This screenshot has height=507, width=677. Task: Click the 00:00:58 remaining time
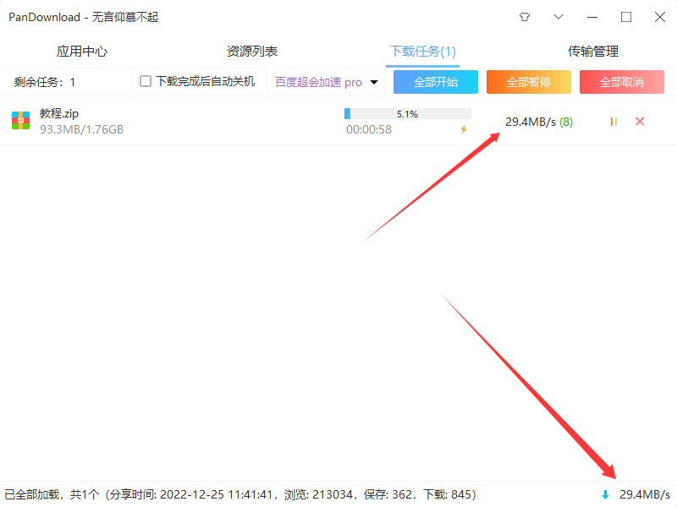(369, 129)
